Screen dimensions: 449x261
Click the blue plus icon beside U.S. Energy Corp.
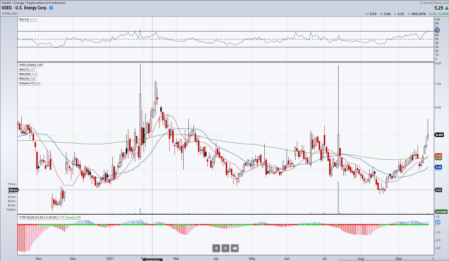click(x=51, y=8)
